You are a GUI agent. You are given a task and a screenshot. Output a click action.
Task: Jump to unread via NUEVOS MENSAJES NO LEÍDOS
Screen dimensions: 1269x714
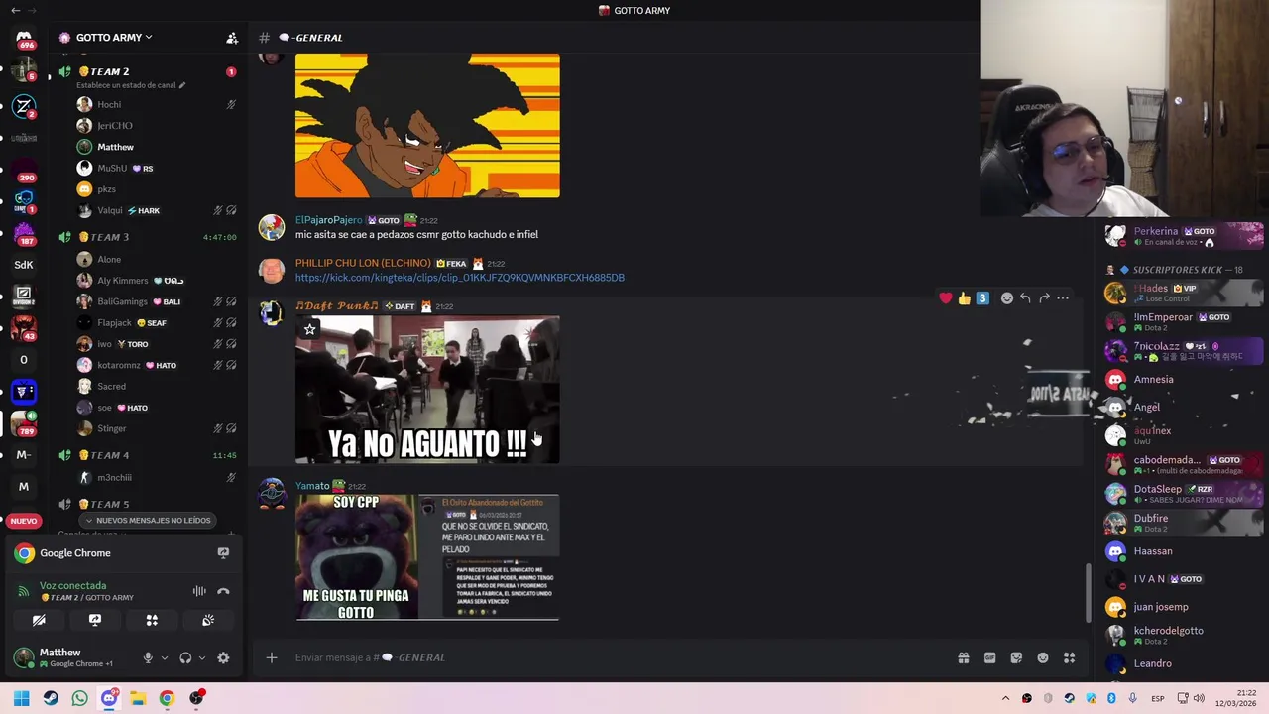coord(148,520)
